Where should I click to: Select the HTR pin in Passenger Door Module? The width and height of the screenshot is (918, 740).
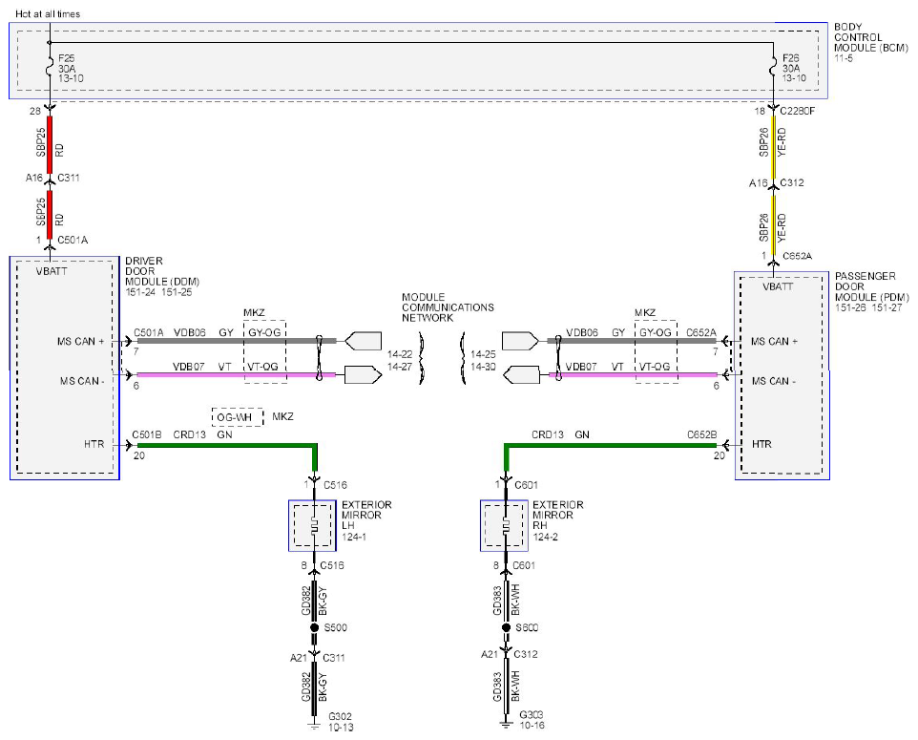pos(762,444)
